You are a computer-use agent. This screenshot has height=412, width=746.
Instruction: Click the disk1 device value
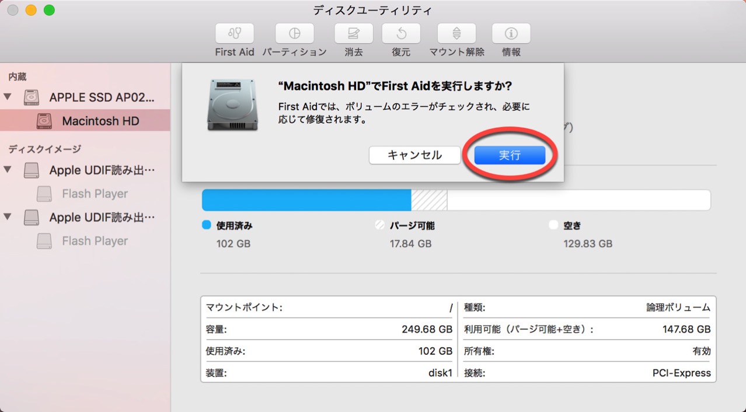tap(440, 373)
